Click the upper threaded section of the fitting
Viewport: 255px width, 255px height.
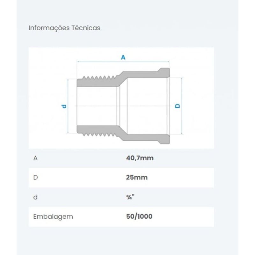point(98,81)
